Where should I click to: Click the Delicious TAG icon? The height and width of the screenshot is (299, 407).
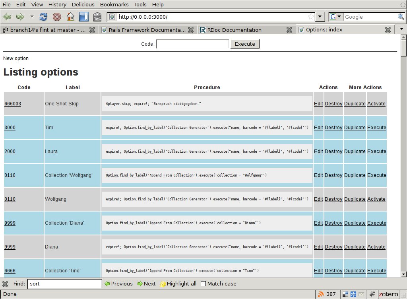tap(97, 17)
